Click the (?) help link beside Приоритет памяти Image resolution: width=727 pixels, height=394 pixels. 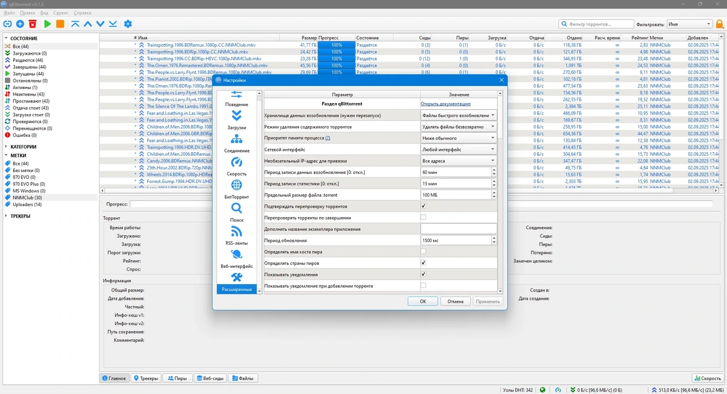[328, 138]
